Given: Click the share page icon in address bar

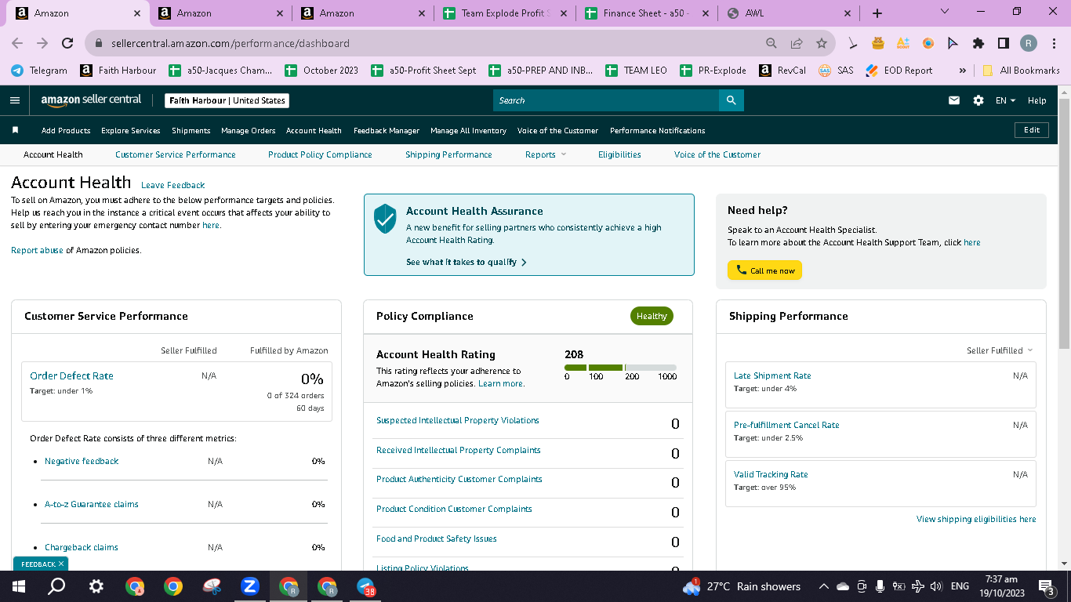Looking at the screenshot, I should click(x=797, y=43).
